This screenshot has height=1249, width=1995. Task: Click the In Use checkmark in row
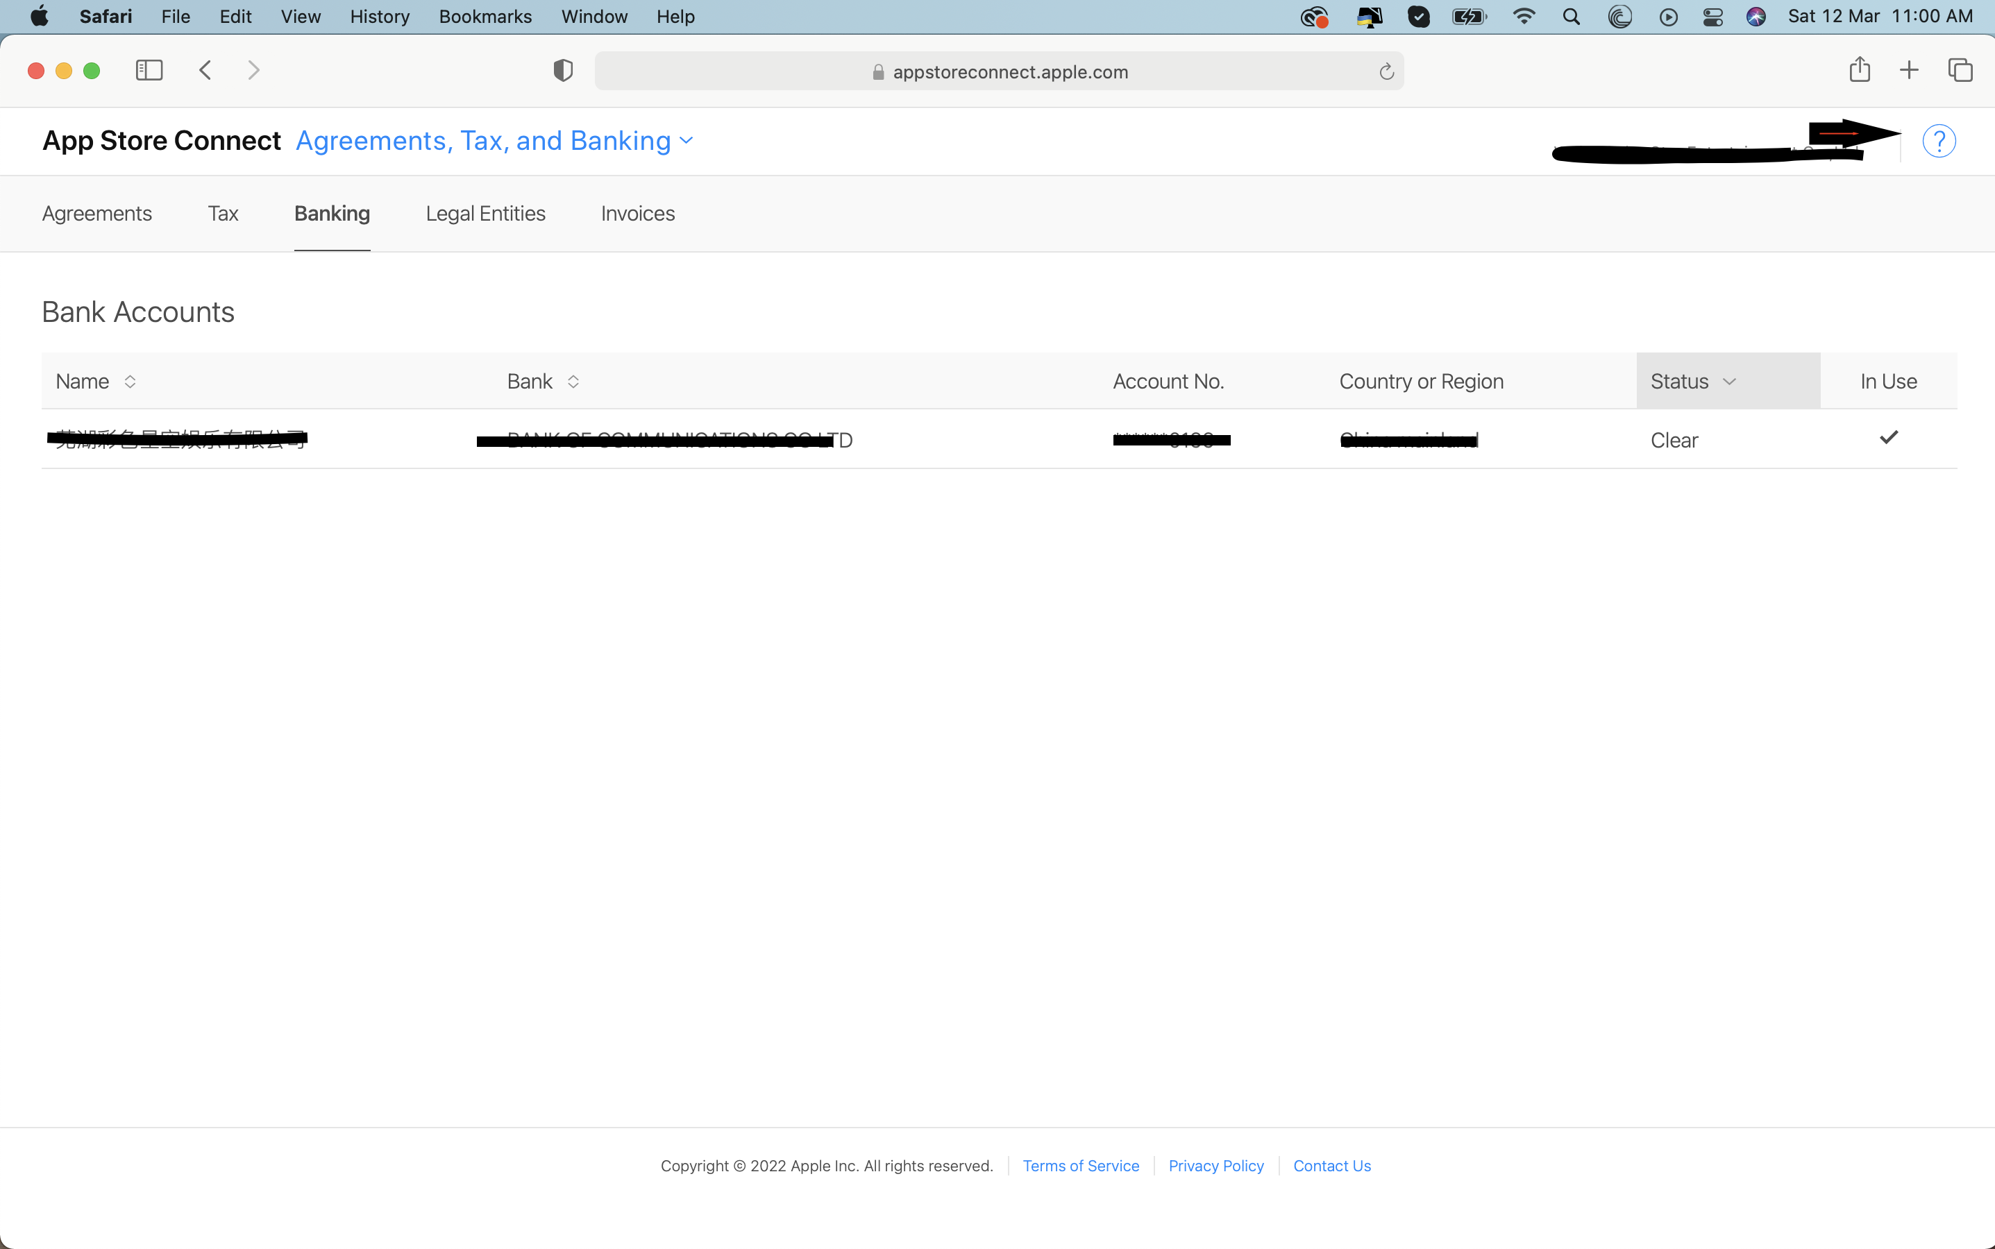[x=1888, y=438]
